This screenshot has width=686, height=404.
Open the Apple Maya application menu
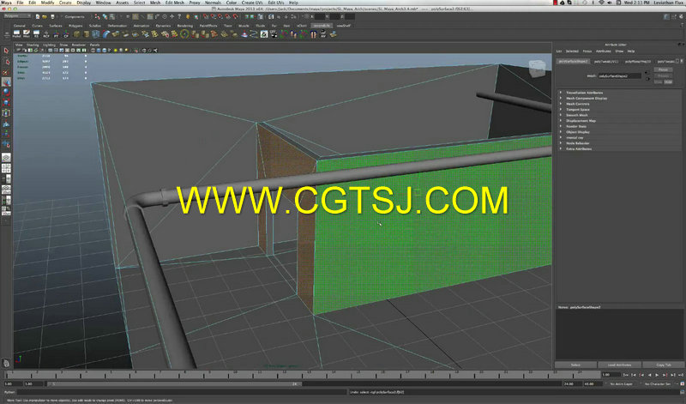point(6,3)
